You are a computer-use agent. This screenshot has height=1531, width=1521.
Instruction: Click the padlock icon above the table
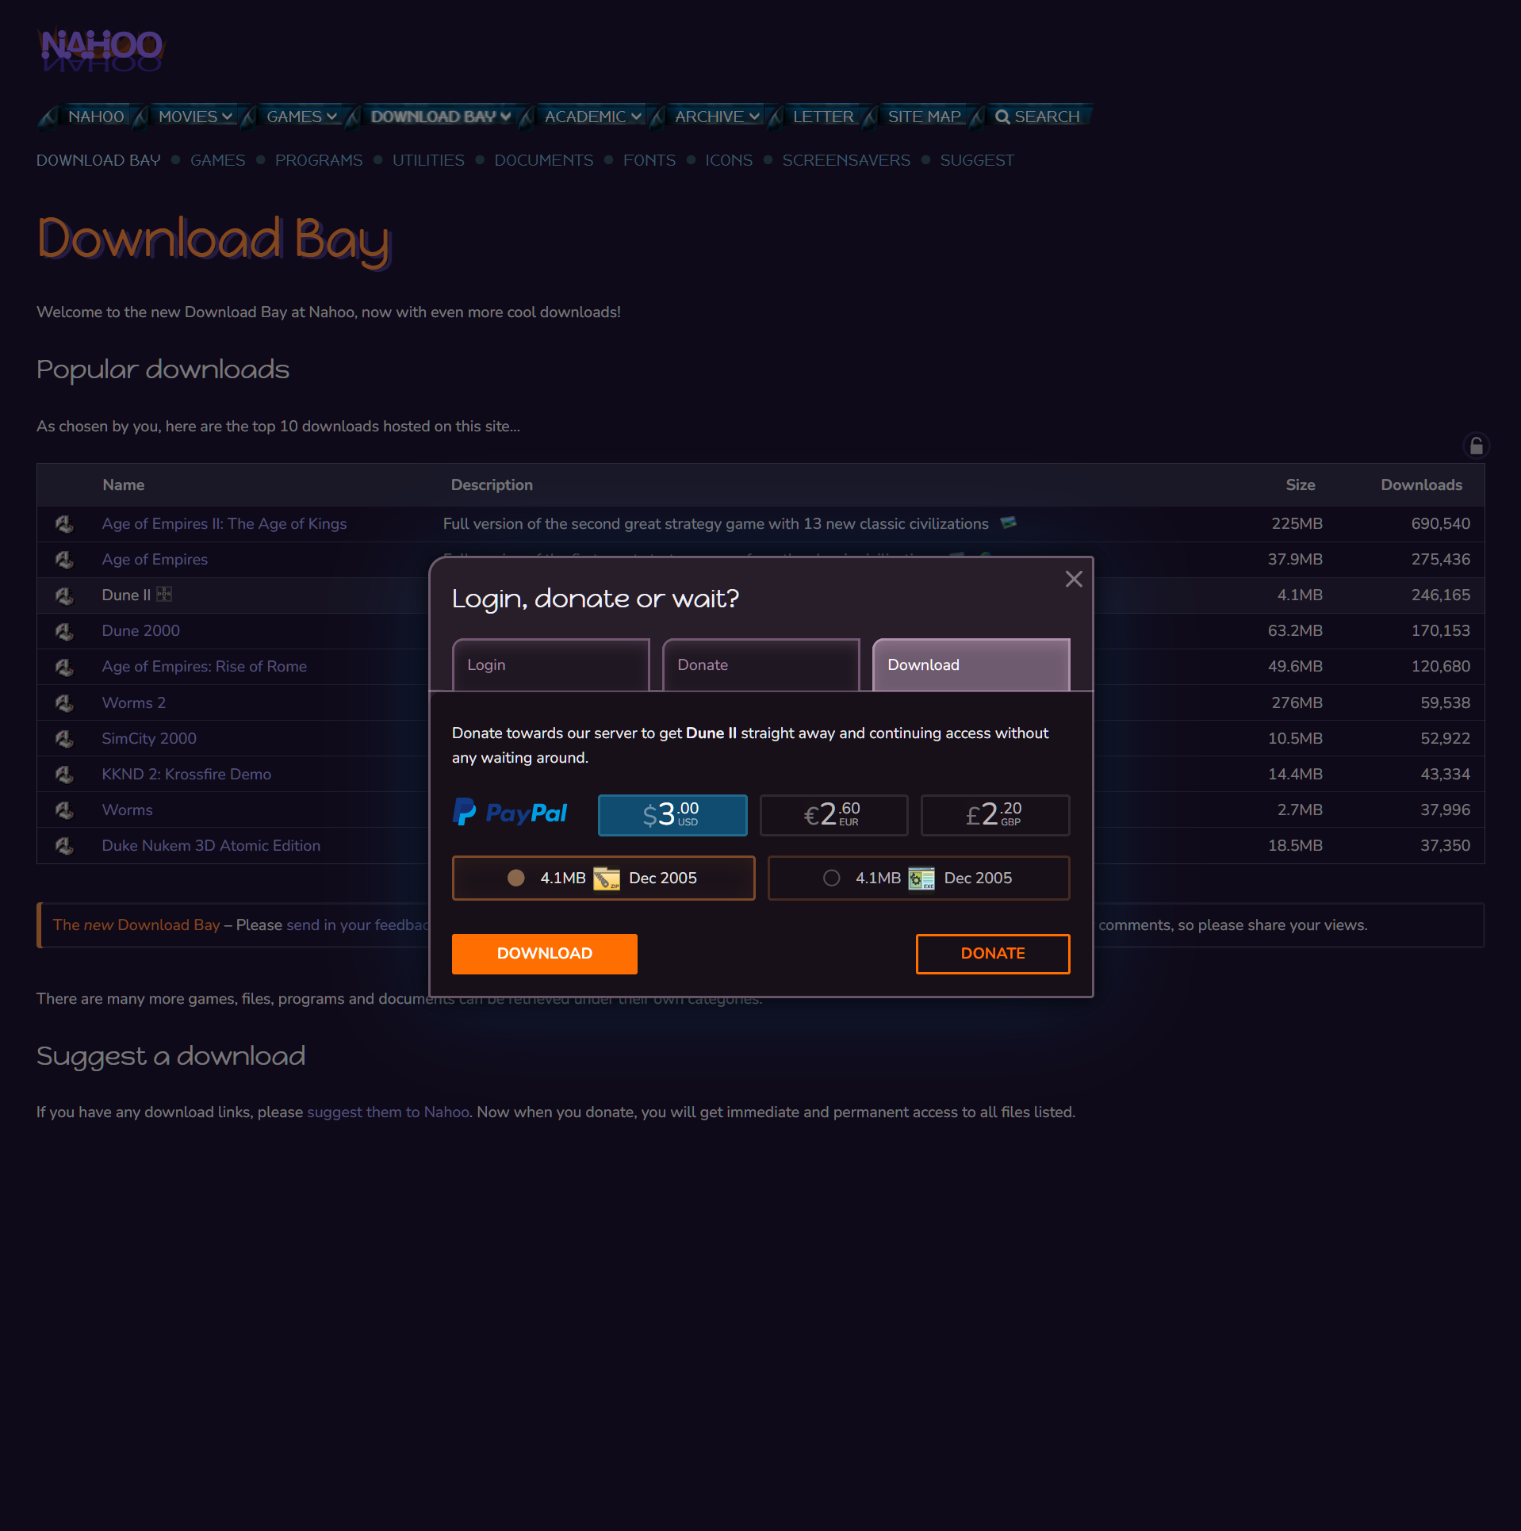1476,446
